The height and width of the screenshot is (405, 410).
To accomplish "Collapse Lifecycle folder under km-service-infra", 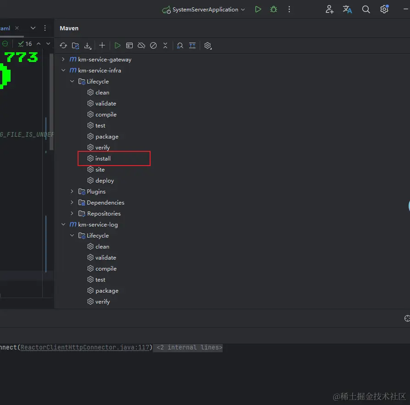I will (x=72, y=81).
